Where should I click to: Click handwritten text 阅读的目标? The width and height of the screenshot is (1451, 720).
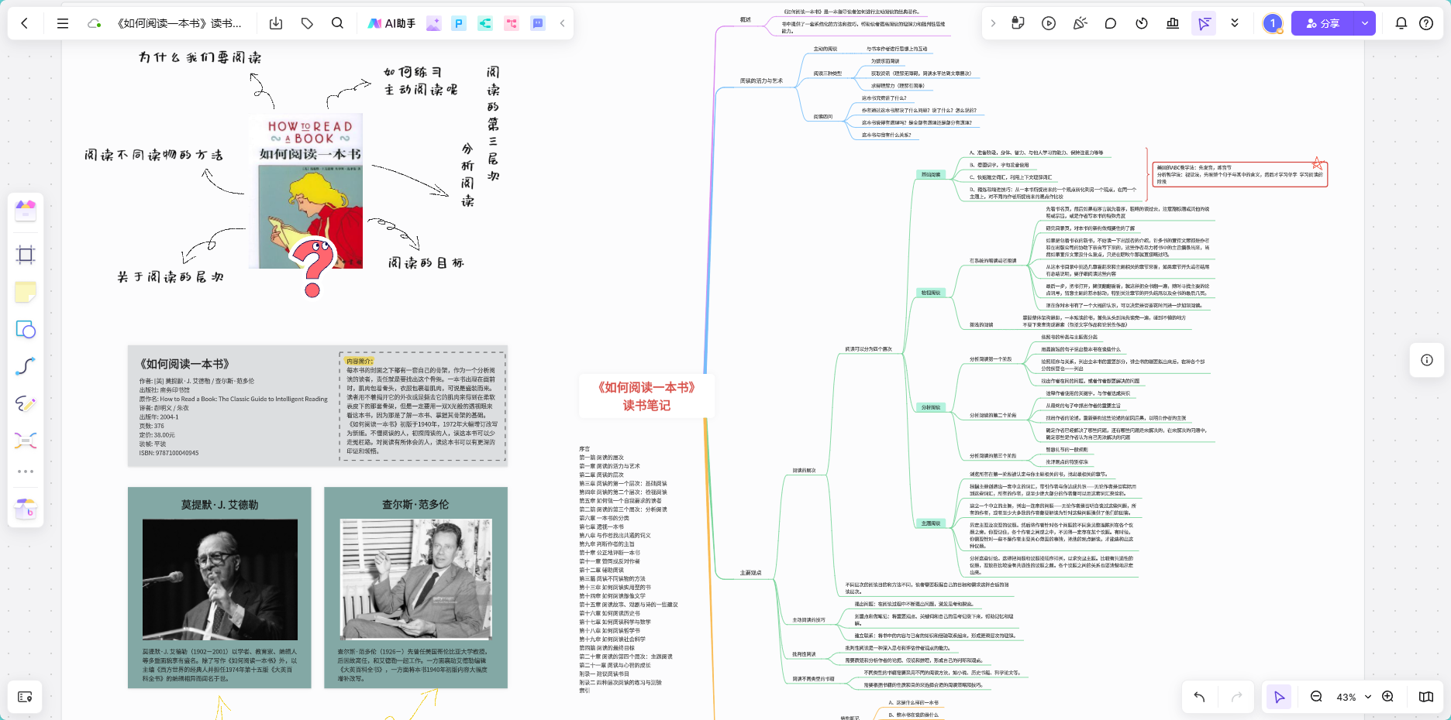[426, 263]
